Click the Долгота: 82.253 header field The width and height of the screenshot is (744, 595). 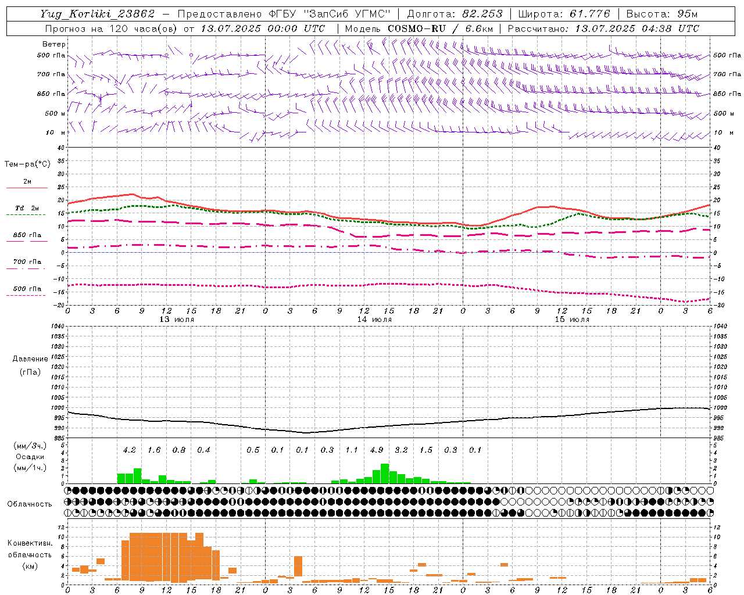click(455, 14)
